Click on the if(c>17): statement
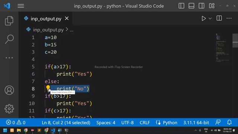Viewport: 238px width, 134px height. [58, 111]
